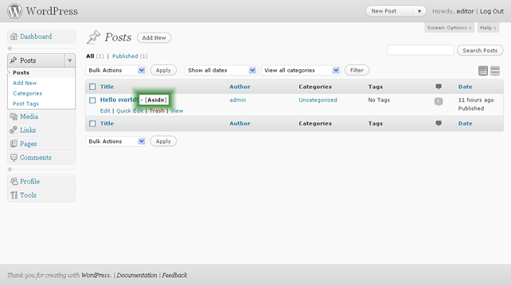Click the top Apply button
This screenshot has width=511, height=286.
tap(163, 70)
